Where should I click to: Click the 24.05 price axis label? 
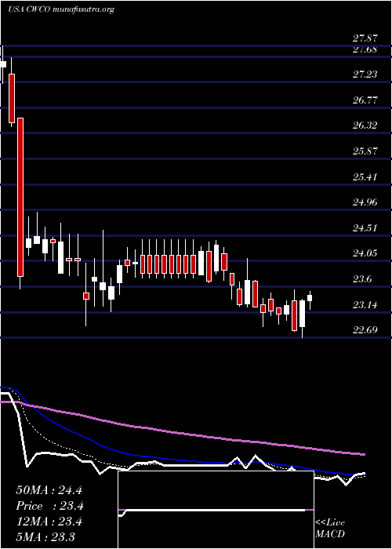coord(365,253)
